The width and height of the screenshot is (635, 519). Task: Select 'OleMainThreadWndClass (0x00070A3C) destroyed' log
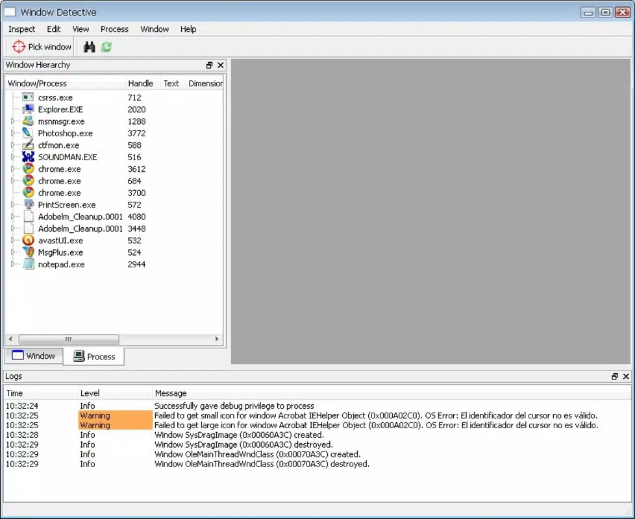click(262, 464)
